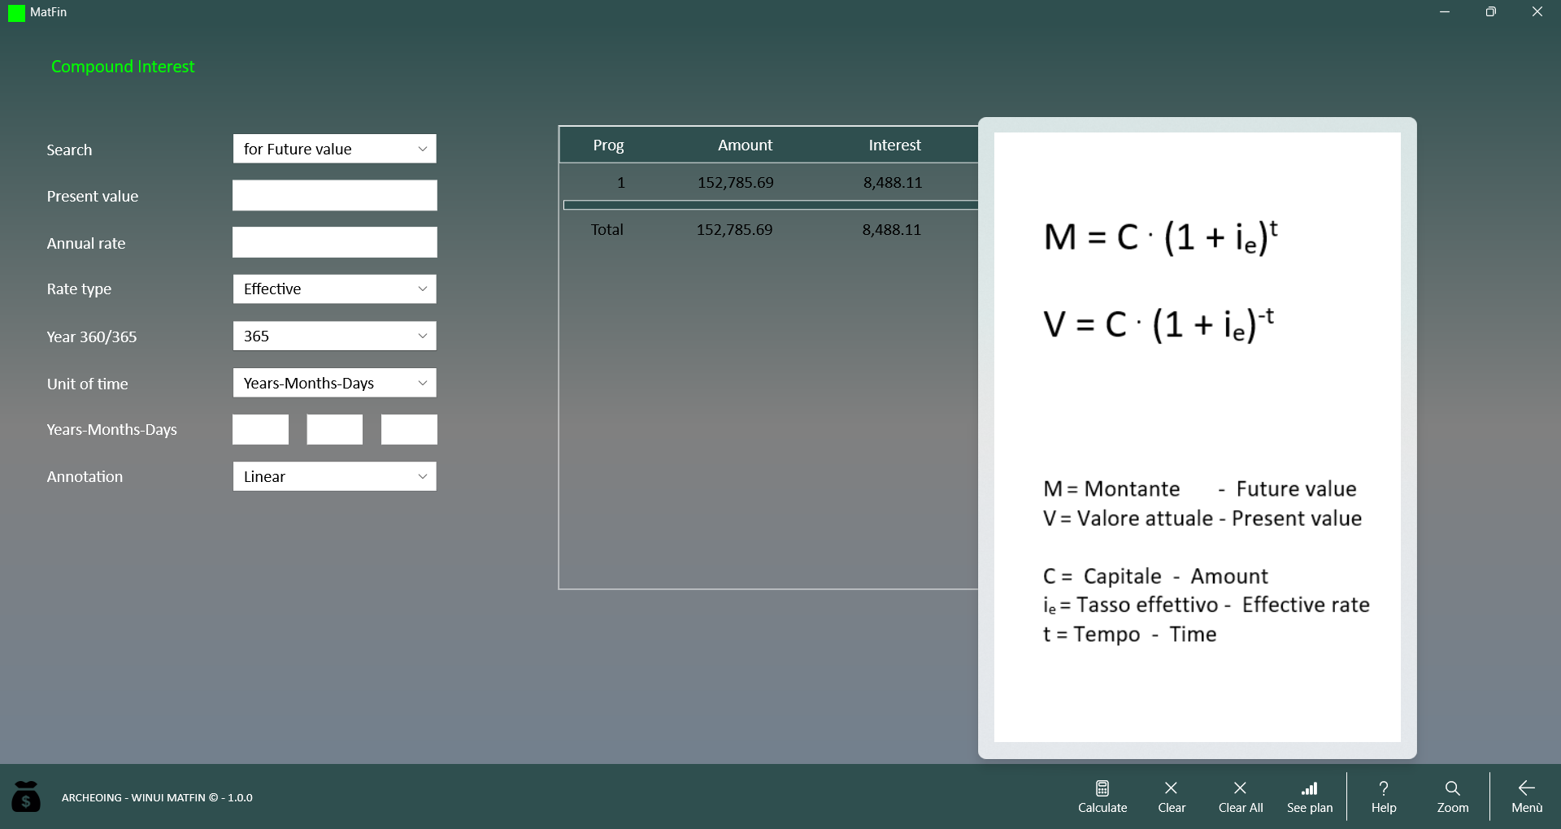Click the green MatFin app icon
1561x829 pixels.
tap(16, 13)
